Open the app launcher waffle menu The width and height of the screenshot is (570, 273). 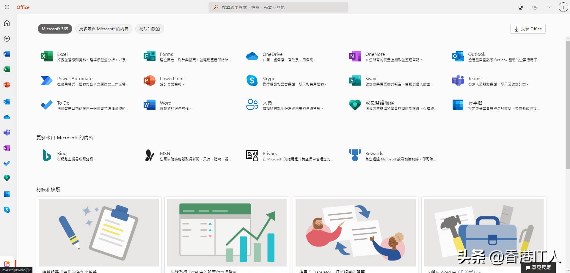pos(7,7)
